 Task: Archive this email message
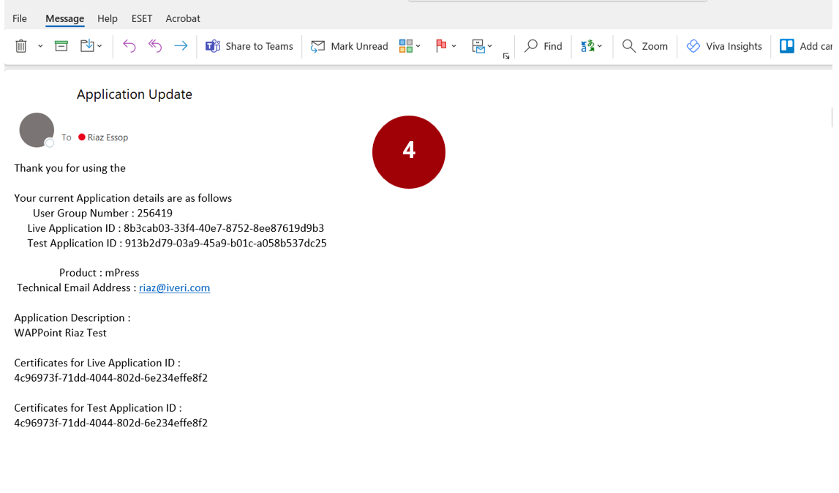click(61, 46)
